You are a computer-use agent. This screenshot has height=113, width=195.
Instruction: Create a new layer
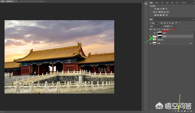188,111
